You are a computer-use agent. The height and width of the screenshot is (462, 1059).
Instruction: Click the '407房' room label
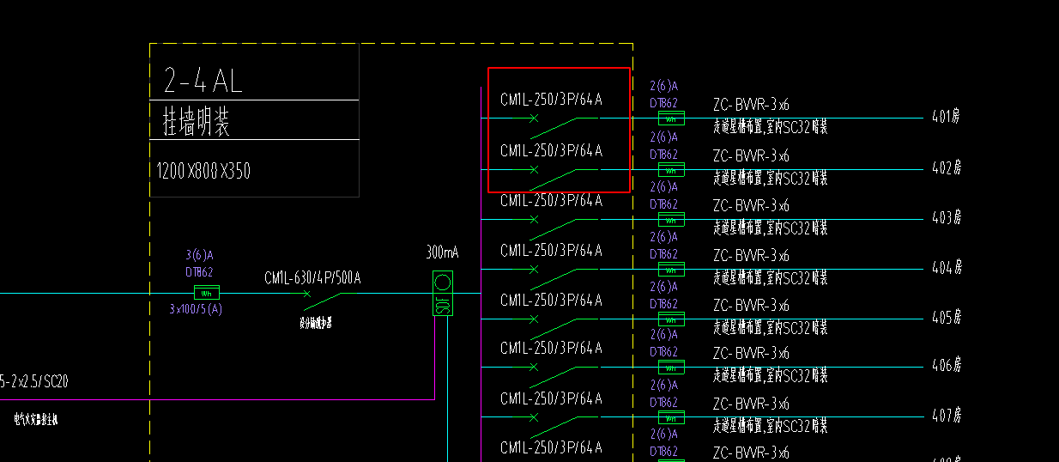[947, 415]
